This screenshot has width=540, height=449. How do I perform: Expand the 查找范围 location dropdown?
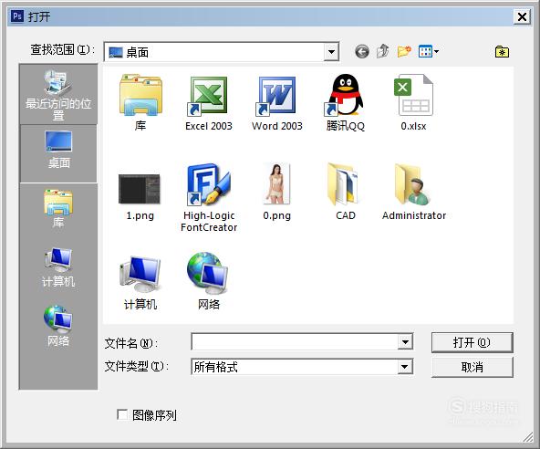[x=331, y=52]
